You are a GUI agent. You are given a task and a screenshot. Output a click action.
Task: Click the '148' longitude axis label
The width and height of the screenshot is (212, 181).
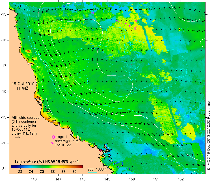coord(83,179)
